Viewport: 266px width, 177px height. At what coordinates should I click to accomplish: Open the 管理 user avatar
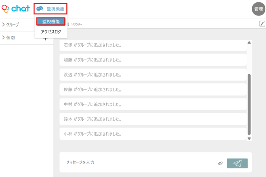pyautogui.click(x=258, y=9)
